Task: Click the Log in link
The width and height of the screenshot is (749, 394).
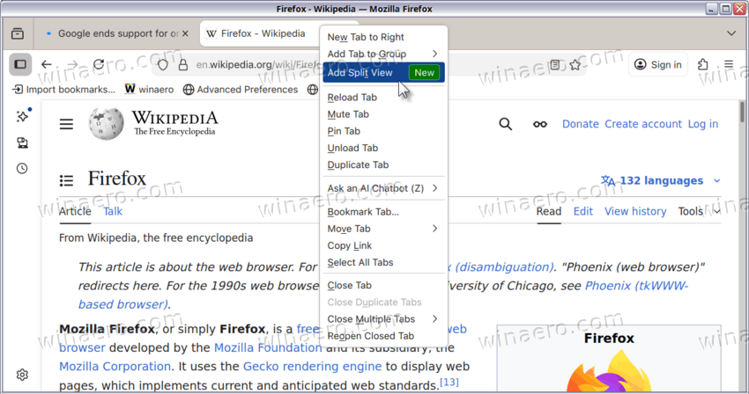Action: point(702,124)
